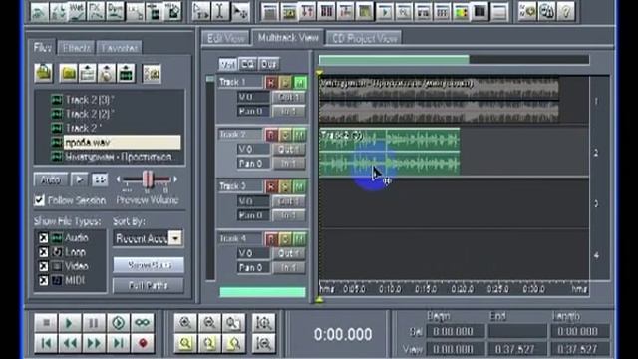This screenshot has width=638, height=359.
Task: Click the Pan 0 field on Track 3
Action: tap(253, 215)
